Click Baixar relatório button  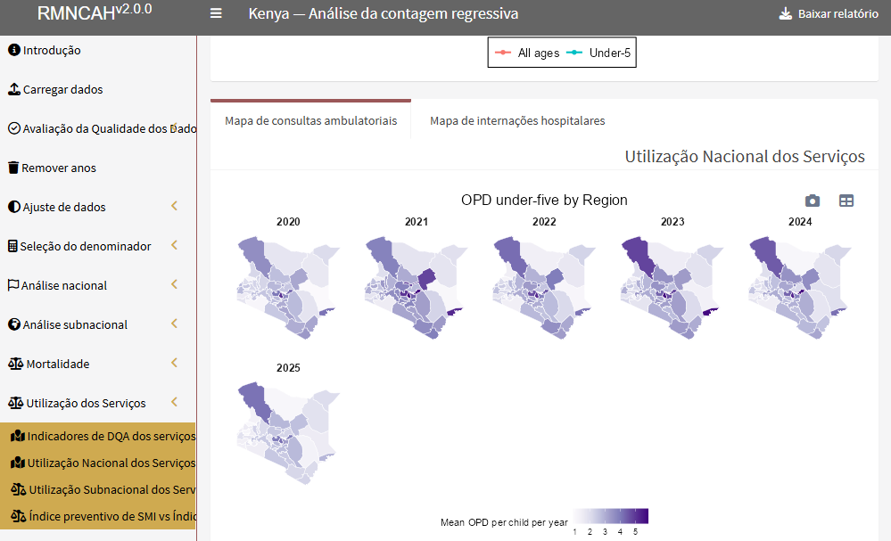point(829,13)
